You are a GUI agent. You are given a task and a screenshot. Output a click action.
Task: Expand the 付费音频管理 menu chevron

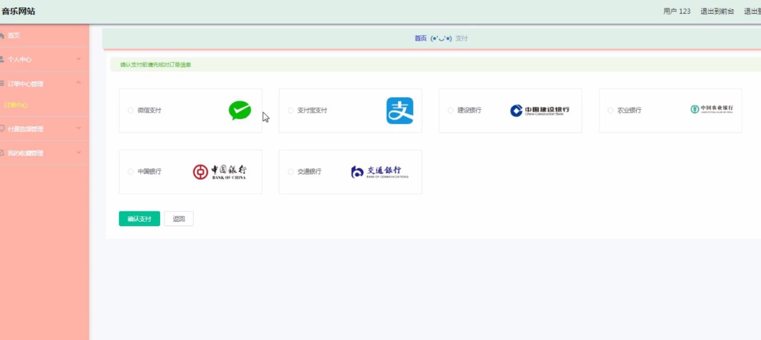point(79,128)
